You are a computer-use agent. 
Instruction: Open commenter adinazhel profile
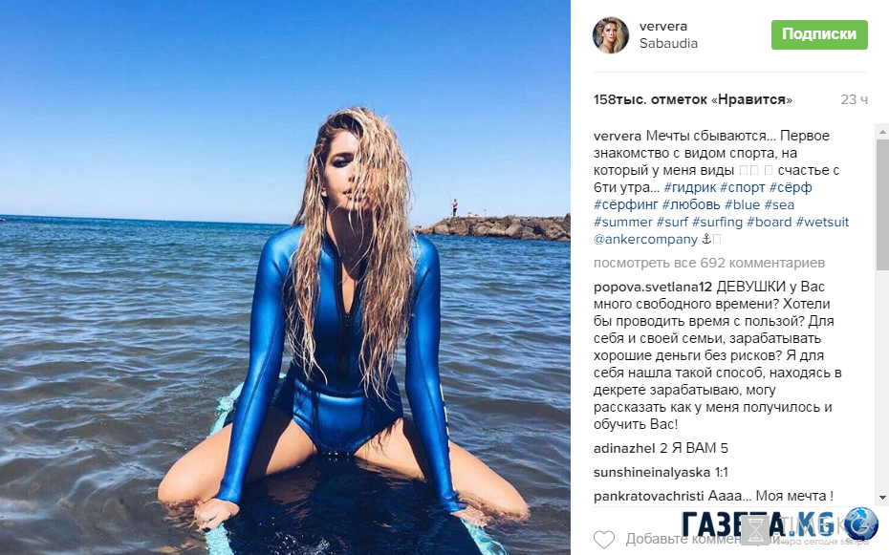624,449
